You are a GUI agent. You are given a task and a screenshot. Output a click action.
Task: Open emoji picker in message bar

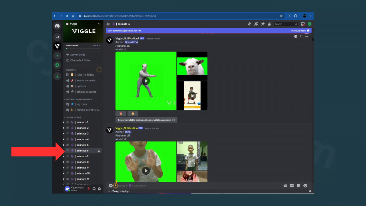(305, 185)
